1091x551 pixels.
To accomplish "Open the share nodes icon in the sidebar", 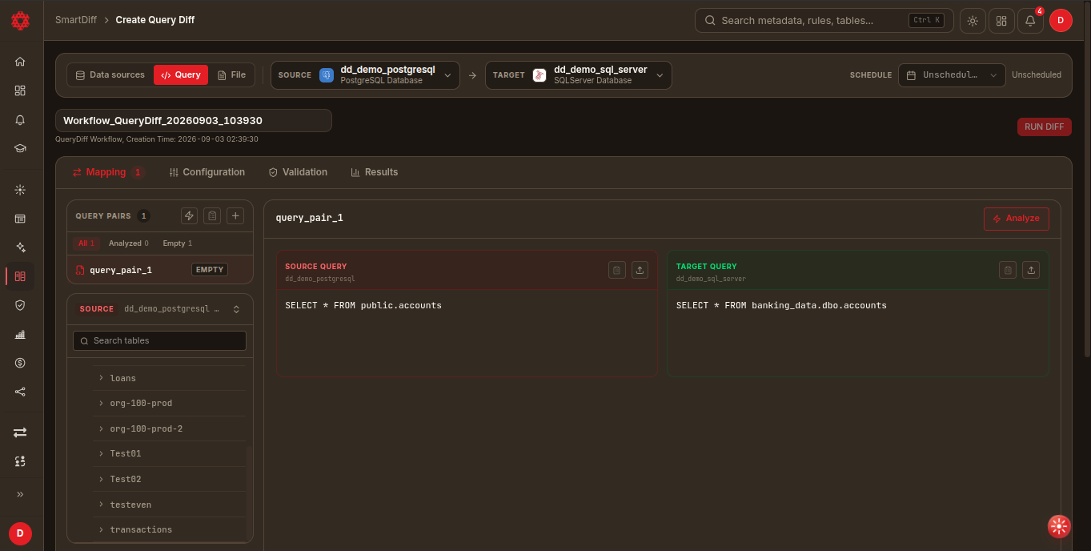I will (20, 392).
